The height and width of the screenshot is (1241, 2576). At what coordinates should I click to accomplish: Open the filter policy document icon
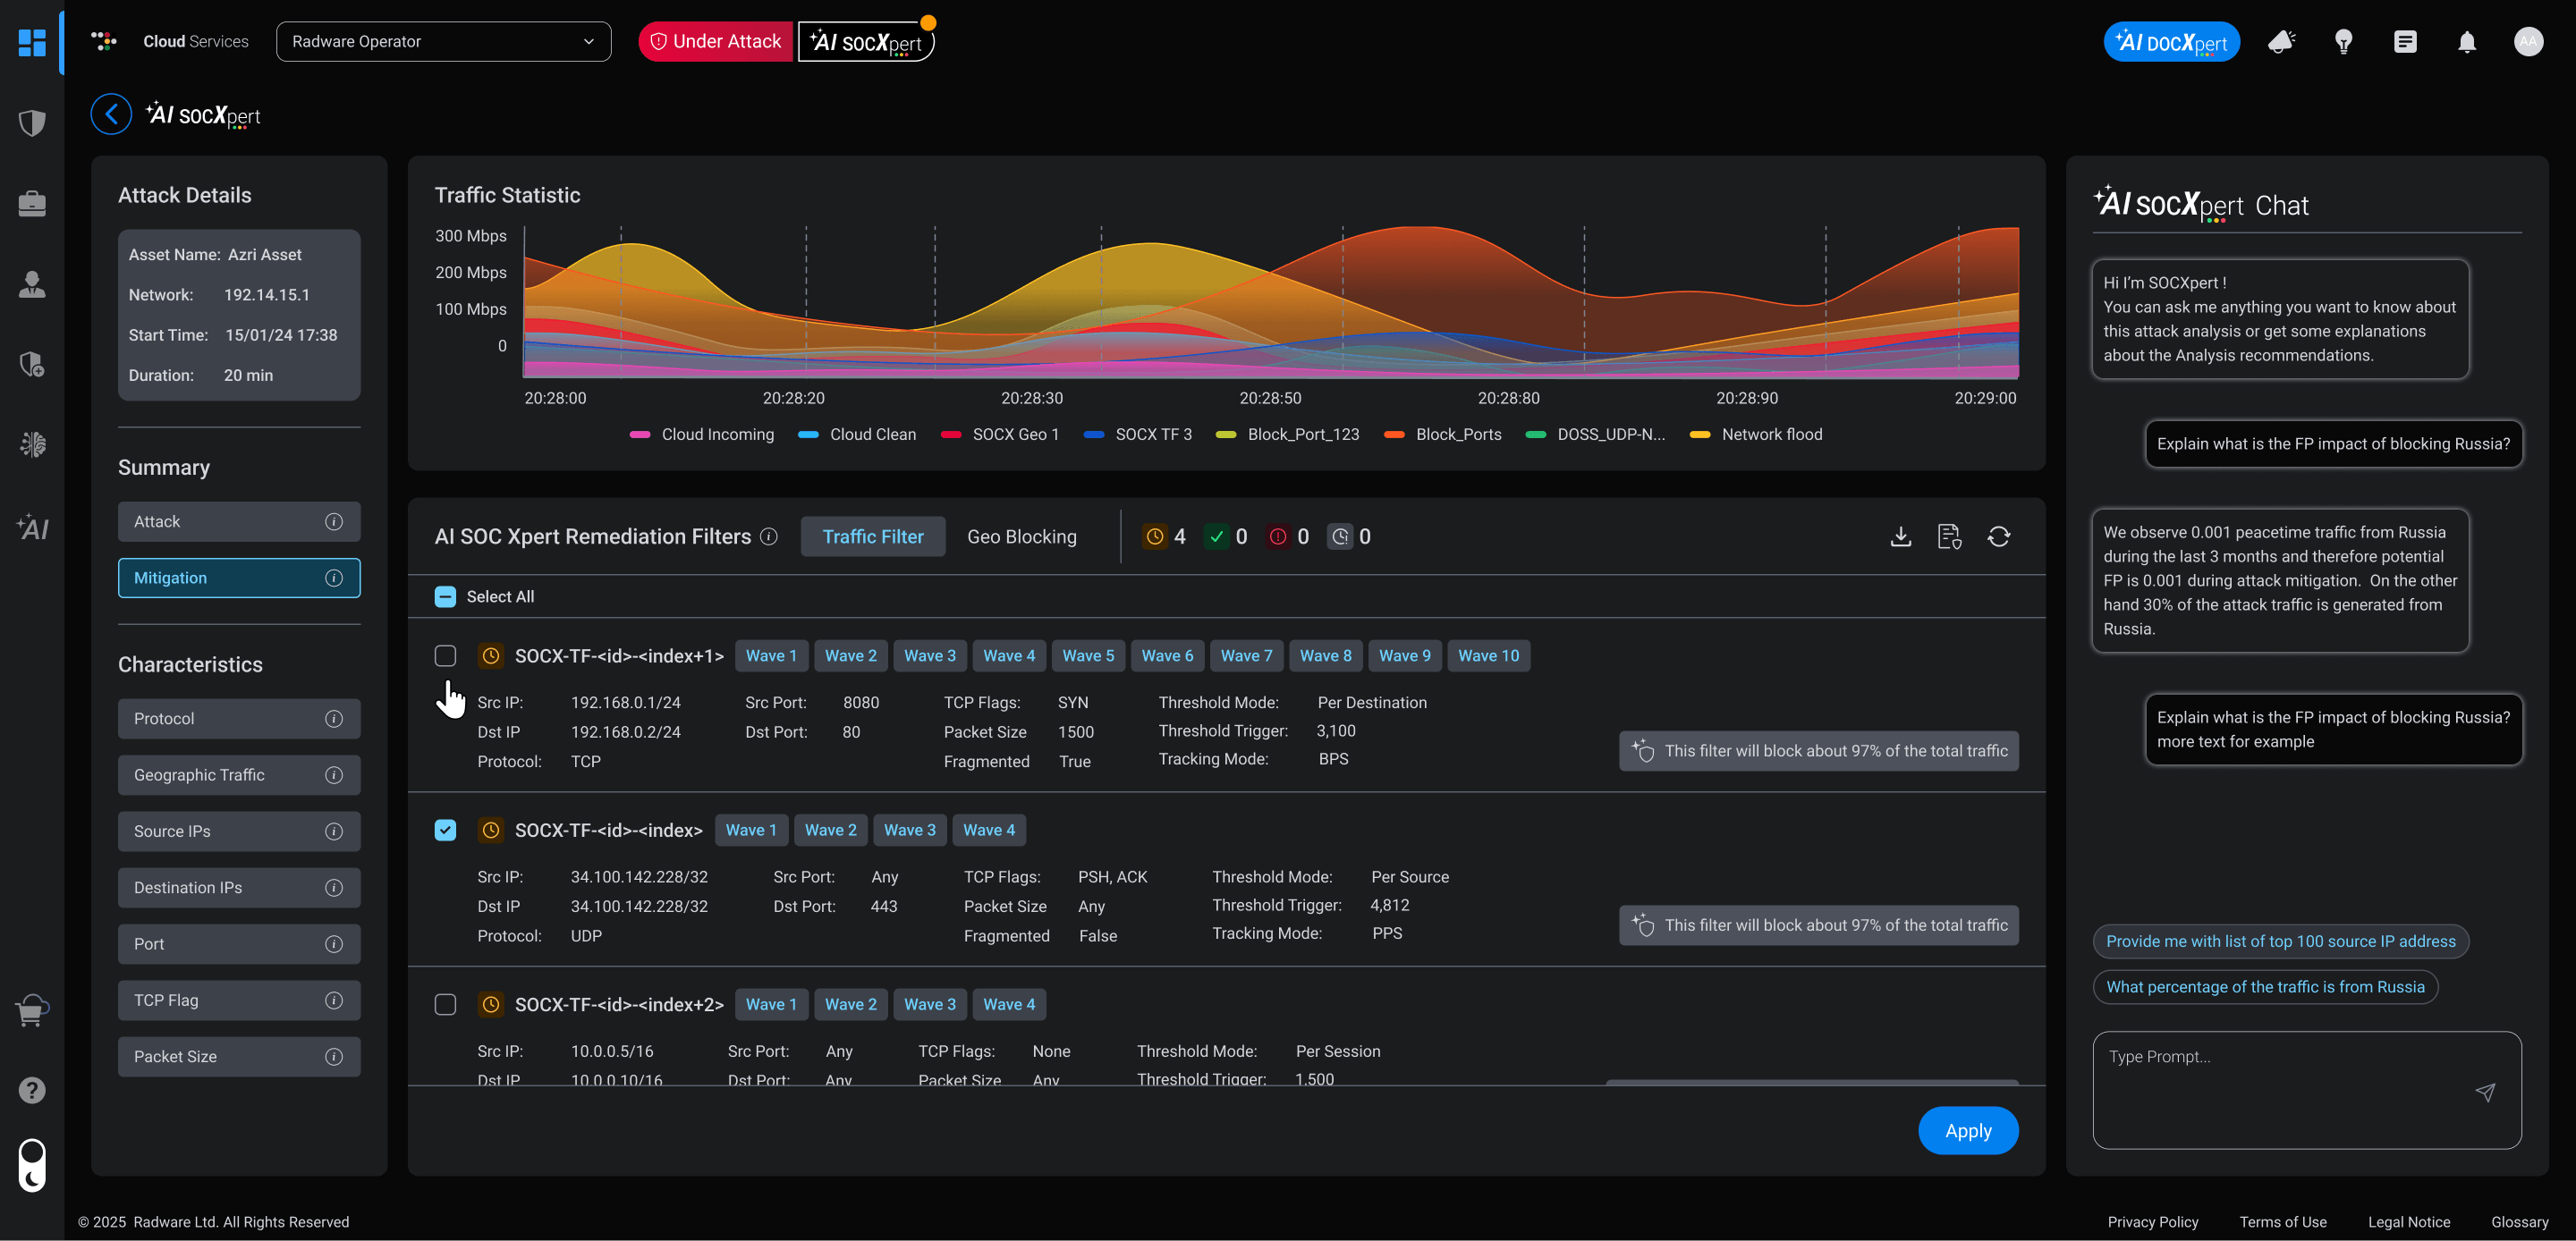coord(1949,536)
